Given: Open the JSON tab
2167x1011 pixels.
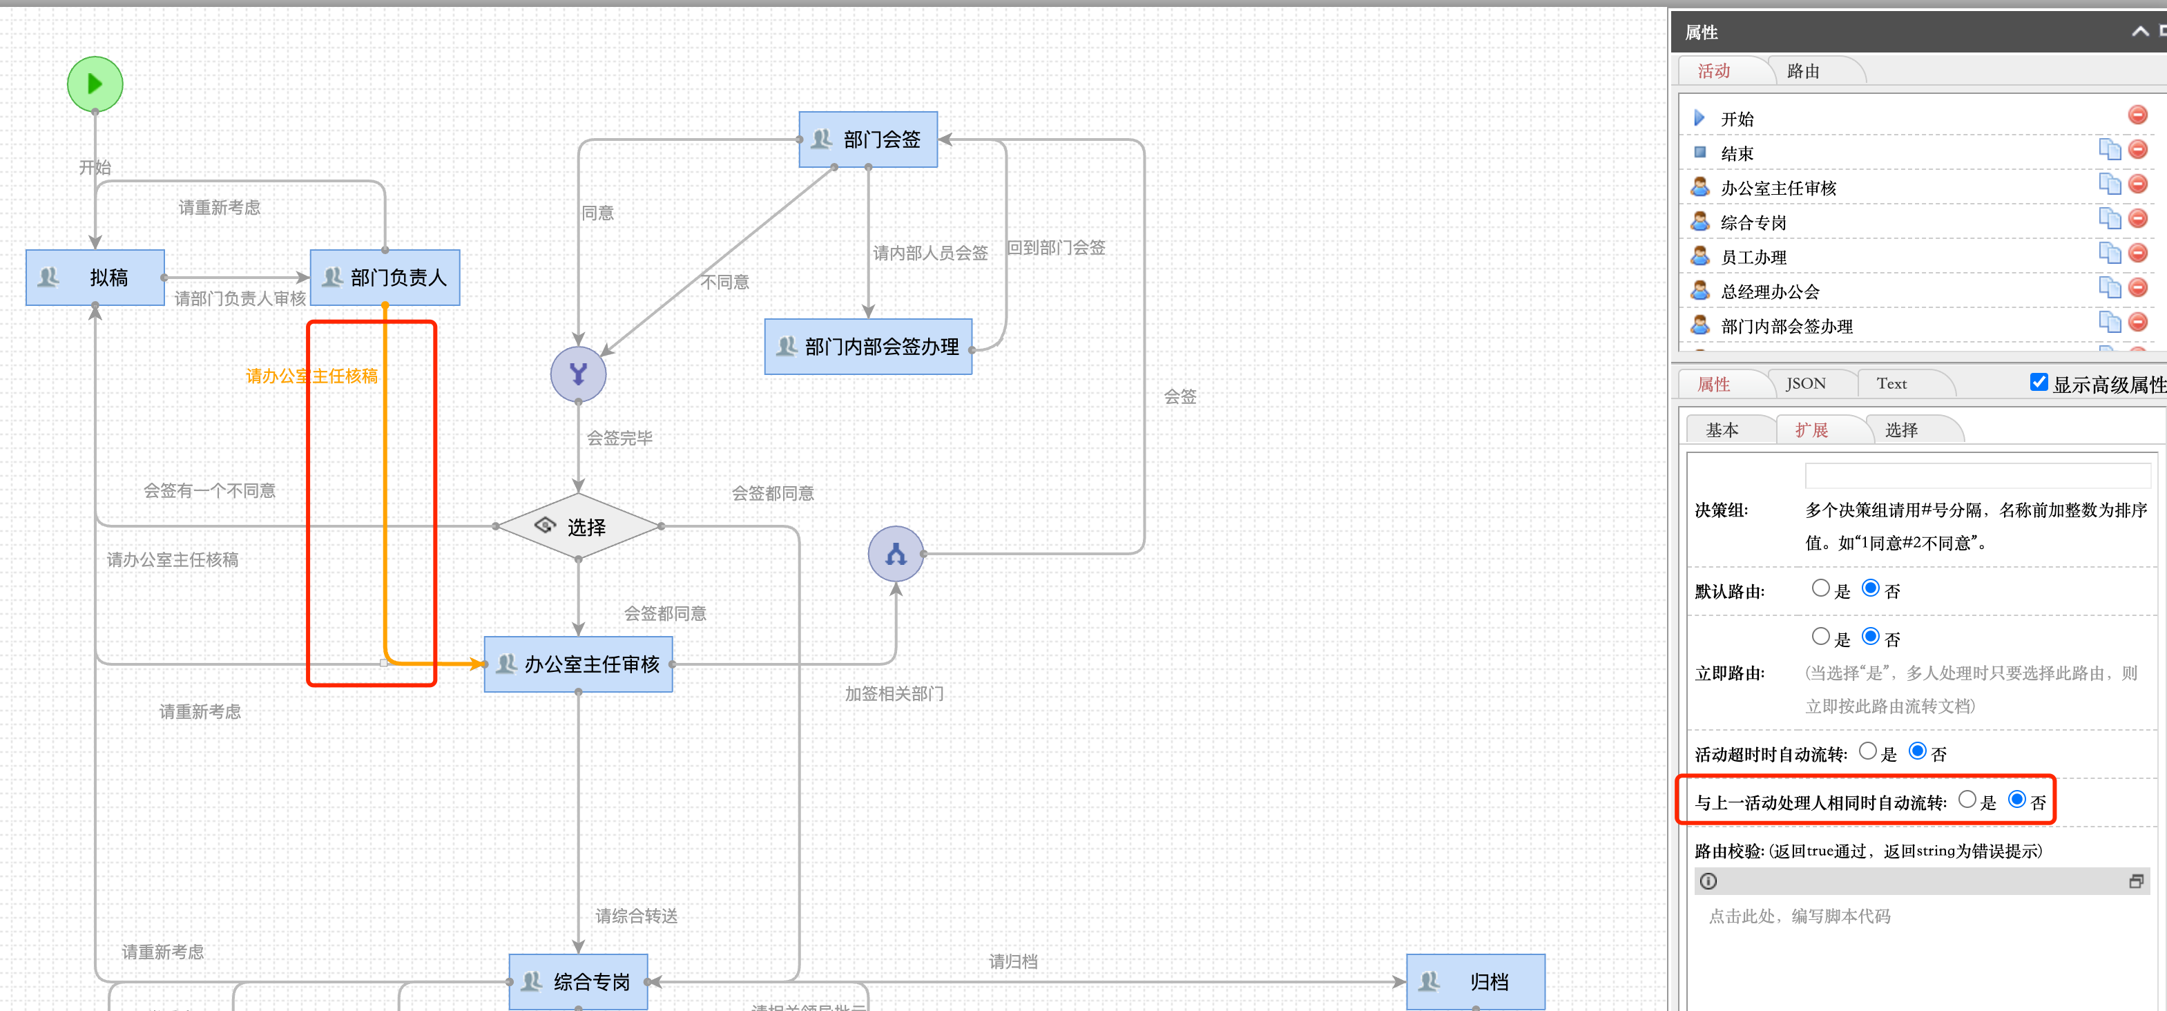Looking at the screenshot, I should 1805,383.
